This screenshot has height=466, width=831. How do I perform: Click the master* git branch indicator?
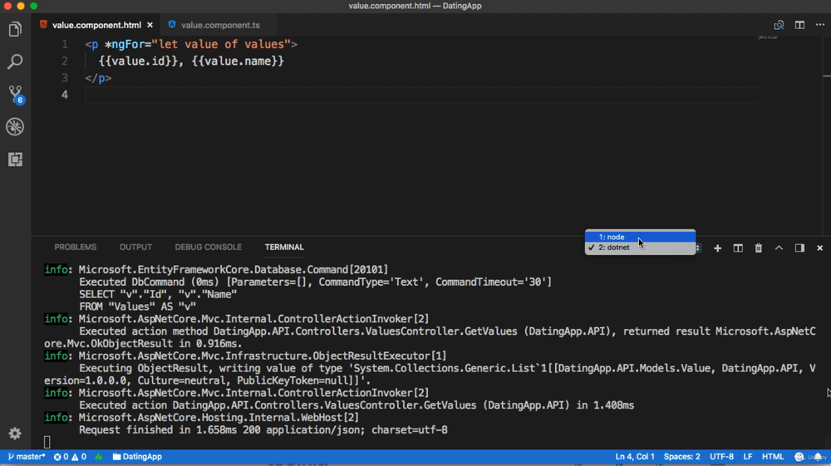[x=27, y=457]
